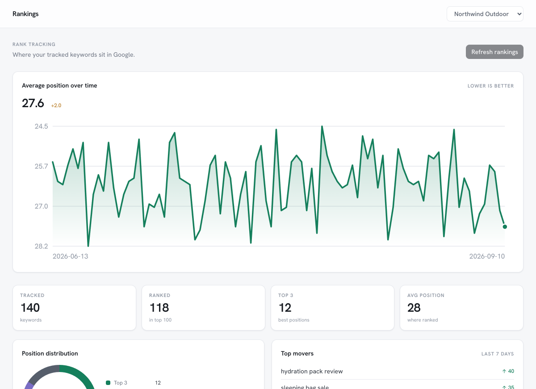
Task: Click the +2.0 change indicator
Action: tap(56, 106)
